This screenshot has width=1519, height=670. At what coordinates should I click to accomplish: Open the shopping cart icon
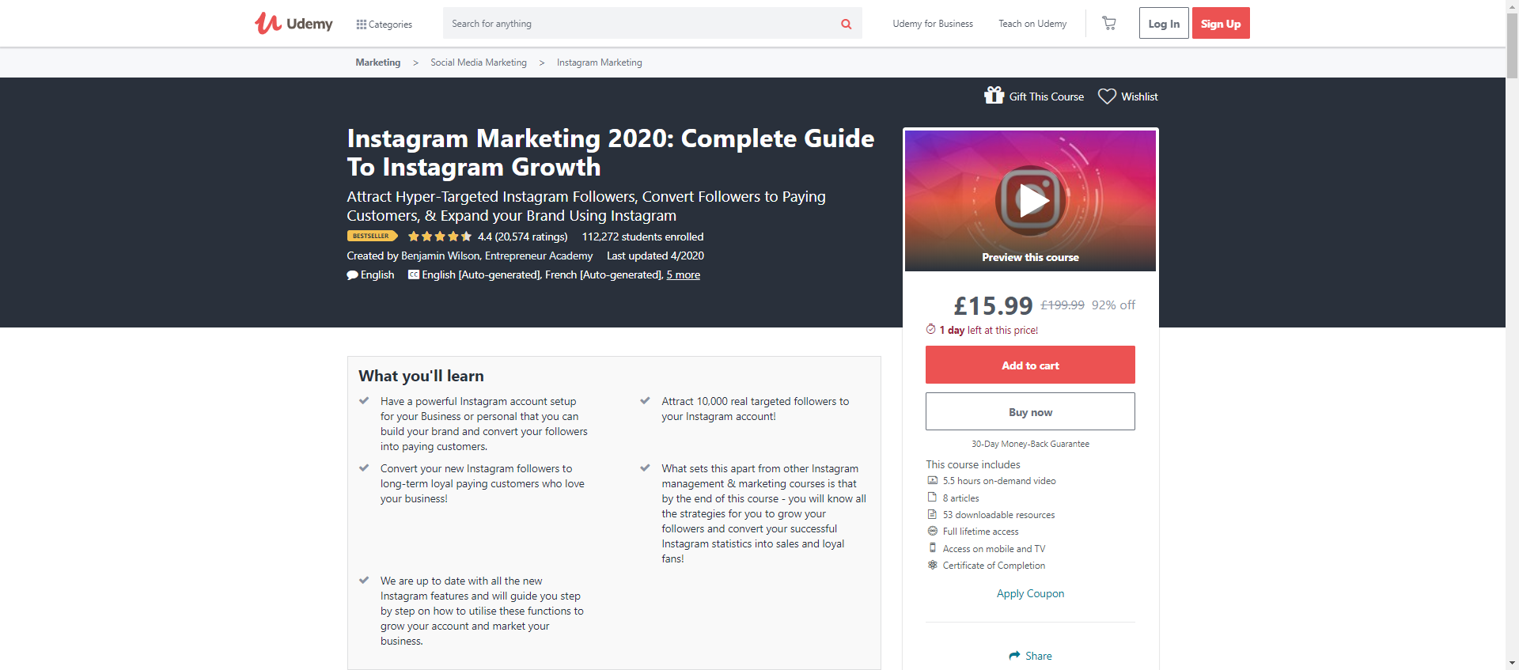coord(1109,24)
